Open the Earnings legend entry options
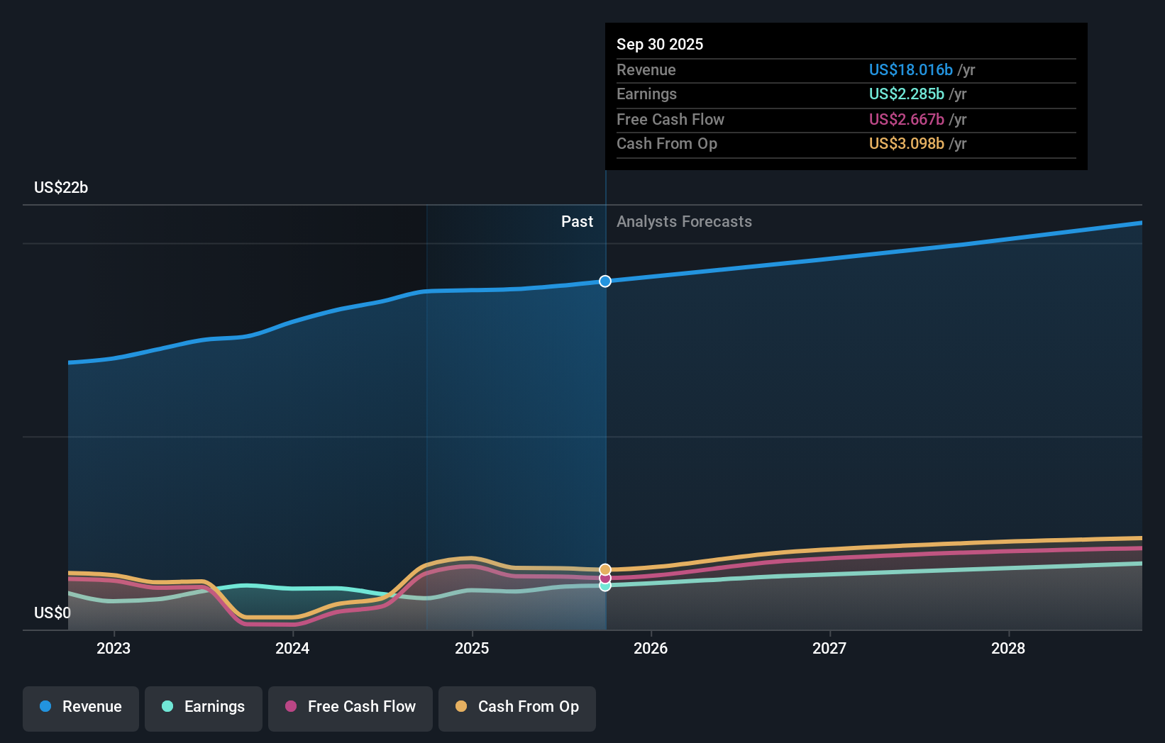Viewport: 1165px width, 743px height. pyautogui.click(x=204, y=708)
